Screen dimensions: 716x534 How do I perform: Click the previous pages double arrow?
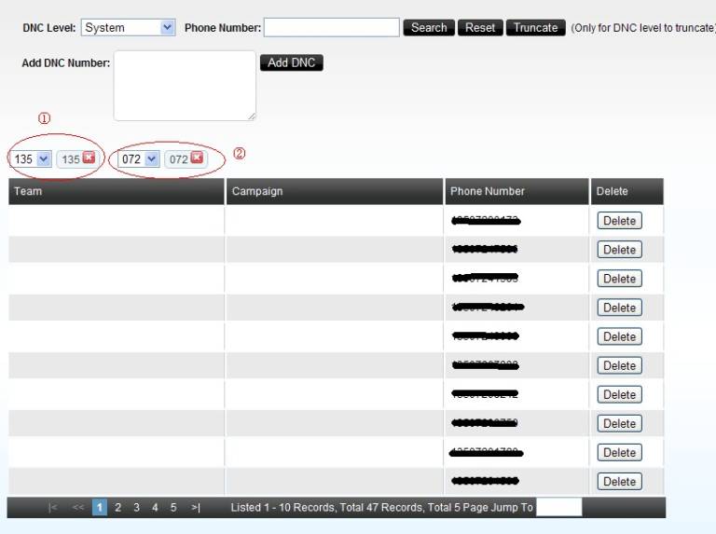[77, 508]
